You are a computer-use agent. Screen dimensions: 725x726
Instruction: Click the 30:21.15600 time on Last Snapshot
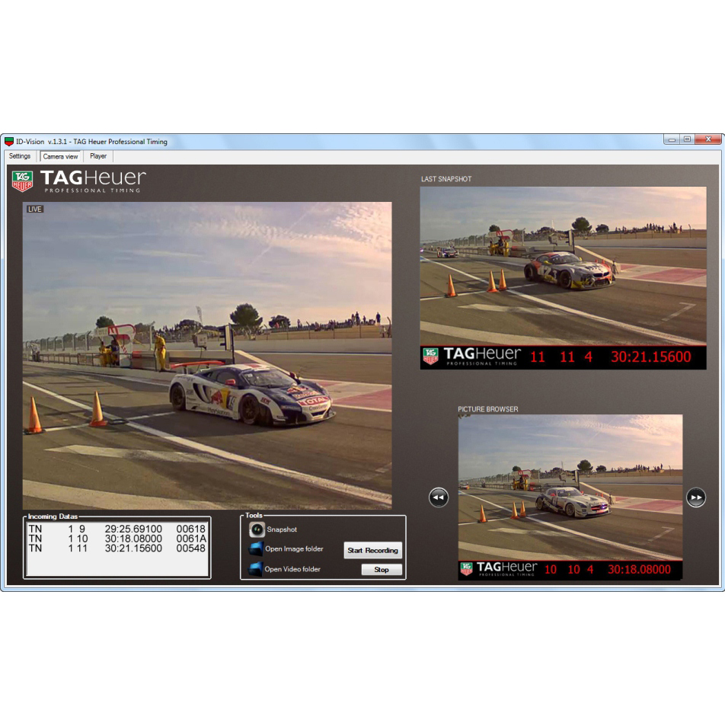651,357
